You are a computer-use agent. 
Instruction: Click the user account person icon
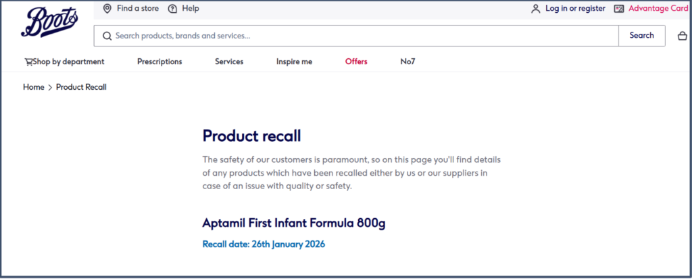coord(536,9)
